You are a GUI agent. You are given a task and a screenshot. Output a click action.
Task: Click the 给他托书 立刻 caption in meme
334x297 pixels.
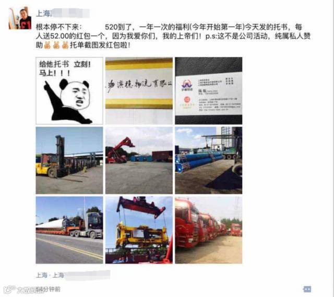tap(65, 64)
